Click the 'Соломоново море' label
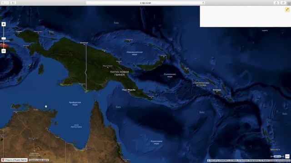291x163 pixels. [170, 75]
